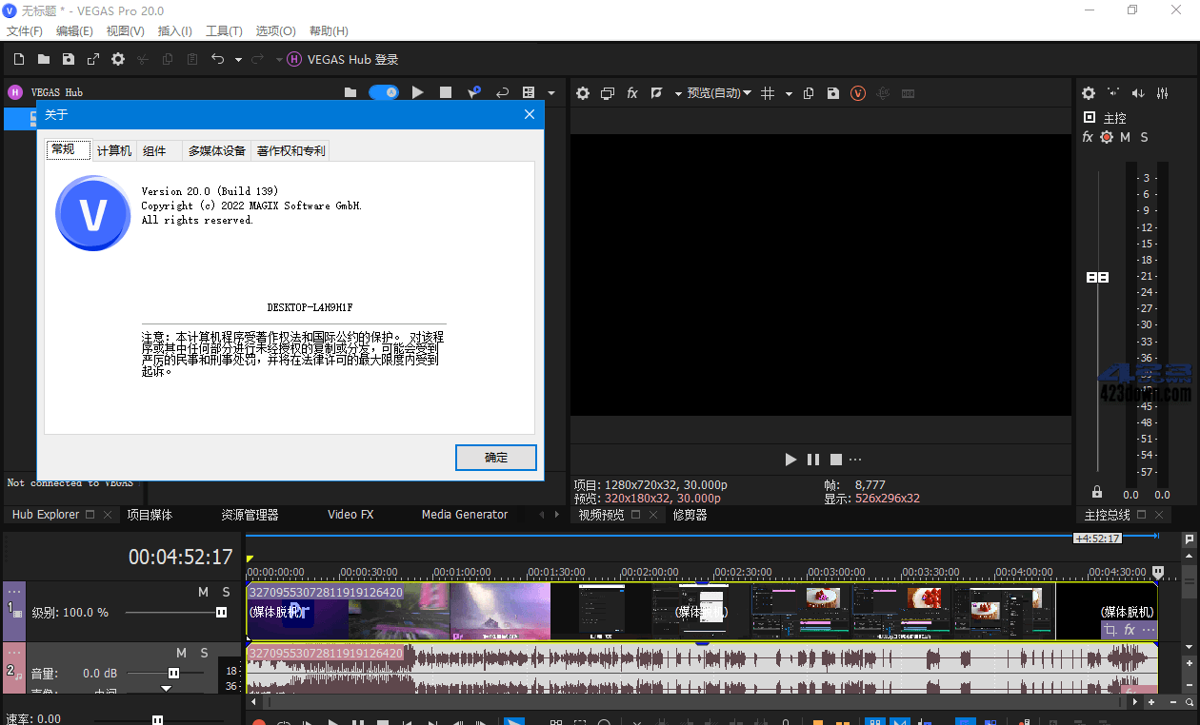The image size is (1200, 725).
Task: Copy snapshot to clipboard icon
Action: tap(809, 93)
